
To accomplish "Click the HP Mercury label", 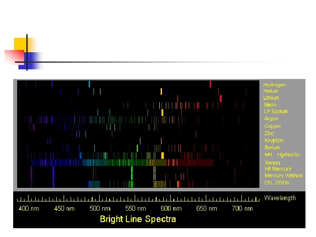I will (278, 169).
